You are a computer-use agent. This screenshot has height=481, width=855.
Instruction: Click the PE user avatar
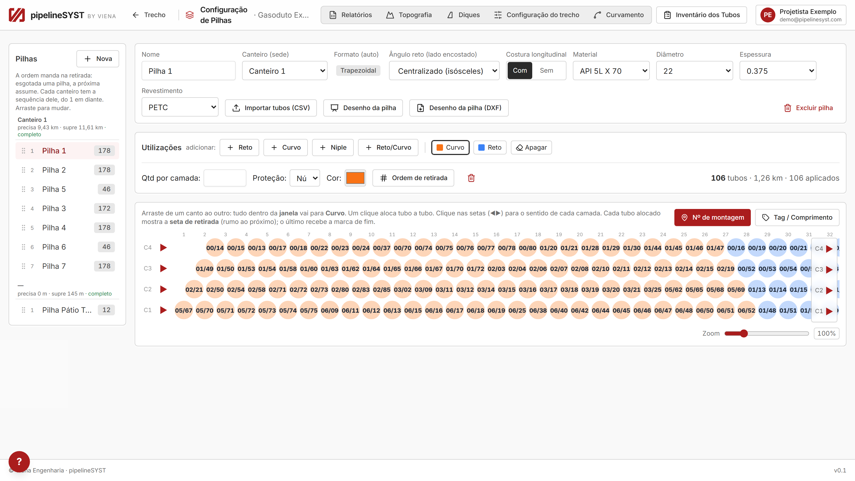[767, 15]
